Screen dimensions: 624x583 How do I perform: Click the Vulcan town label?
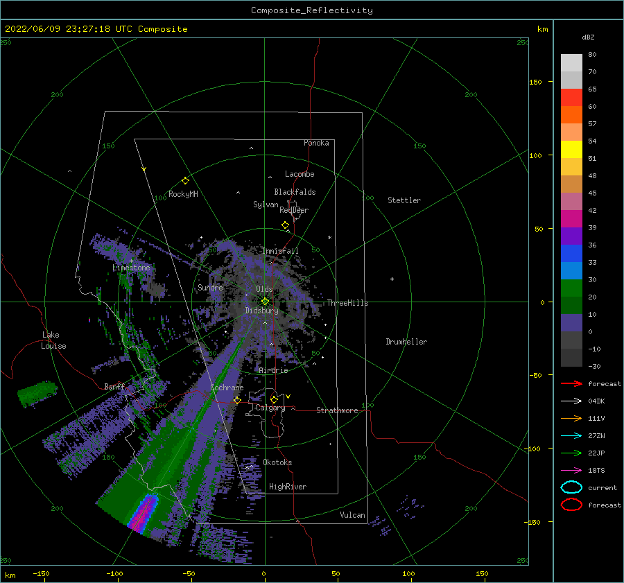[x=352, y=515]
